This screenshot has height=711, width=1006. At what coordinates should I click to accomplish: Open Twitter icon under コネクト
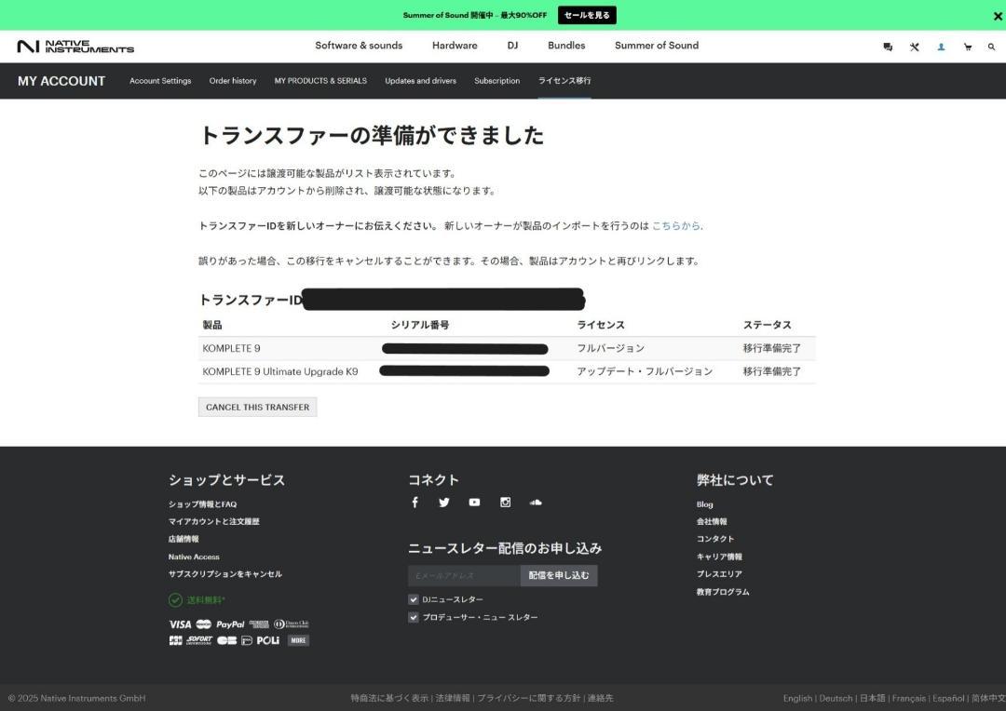[x=444, y=502]
